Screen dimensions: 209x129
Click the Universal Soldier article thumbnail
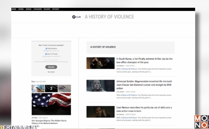pyautogui.click(x=100, y=86)
